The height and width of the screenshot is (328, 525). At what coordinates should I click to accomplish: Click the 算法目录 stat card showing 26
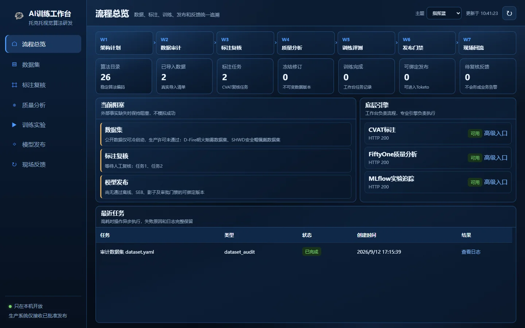(124, 76)
